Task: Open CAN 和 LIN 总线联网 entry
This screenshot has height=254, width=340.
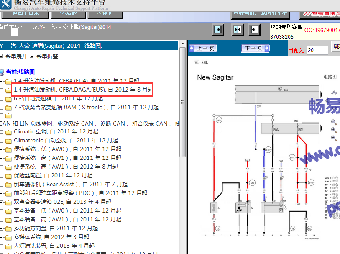Action: coord(89,123)
